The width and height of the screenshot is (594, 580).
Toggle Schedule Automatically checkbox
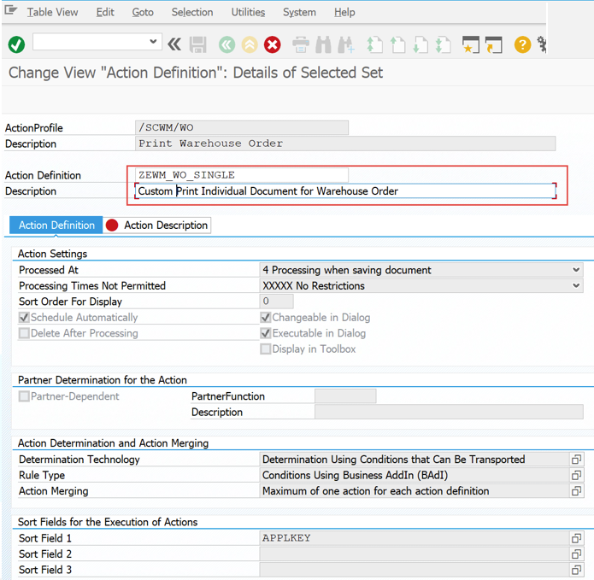24,317
